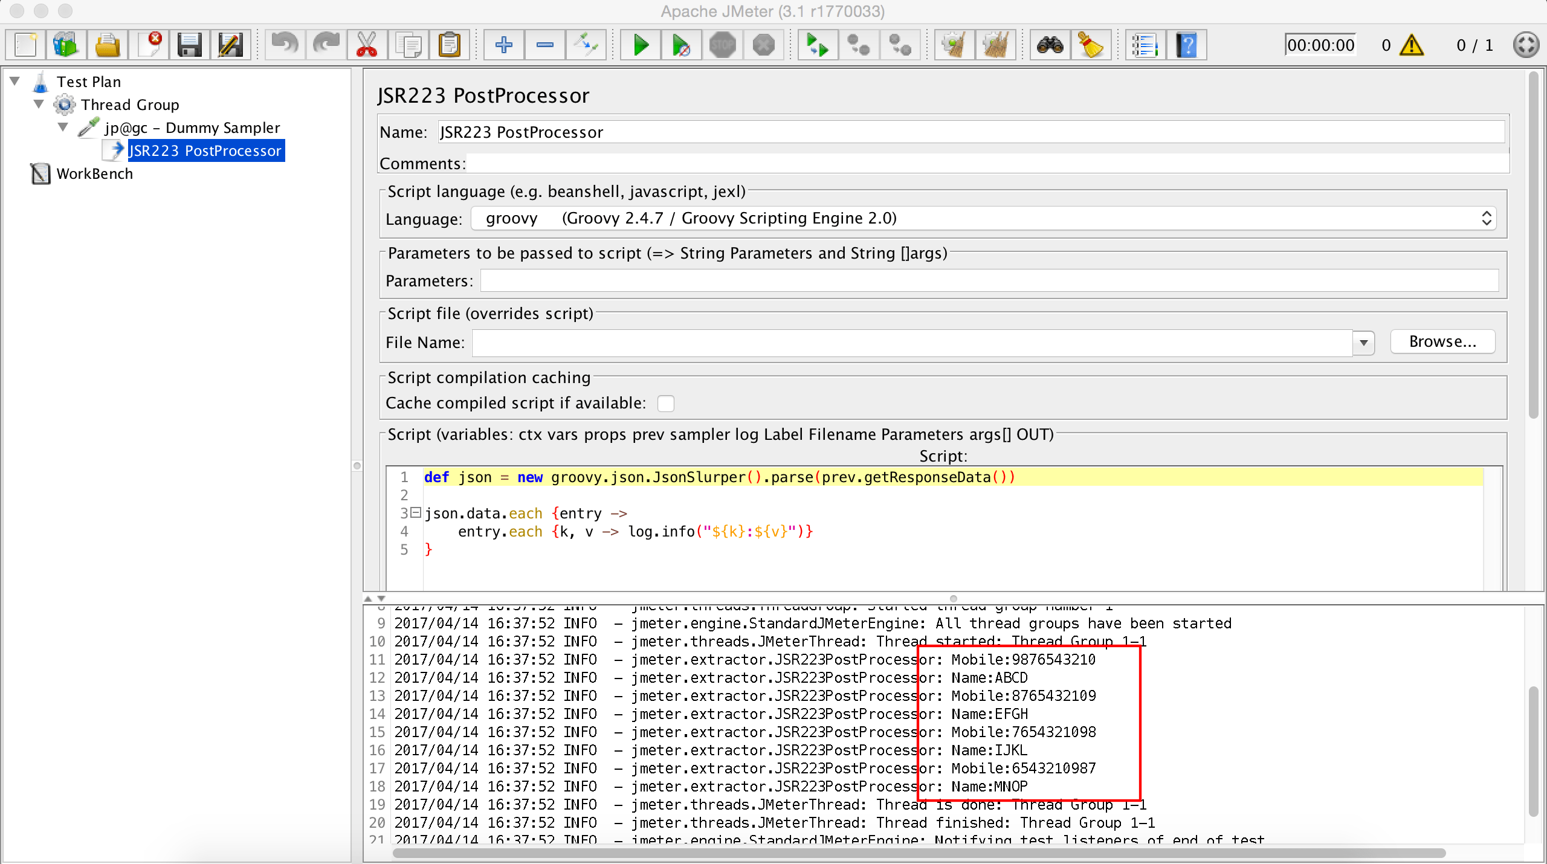Click the Cut scissors toolbar icon
The height and width of the screenshot is (864, 1547).
click(x=367, y=45)
